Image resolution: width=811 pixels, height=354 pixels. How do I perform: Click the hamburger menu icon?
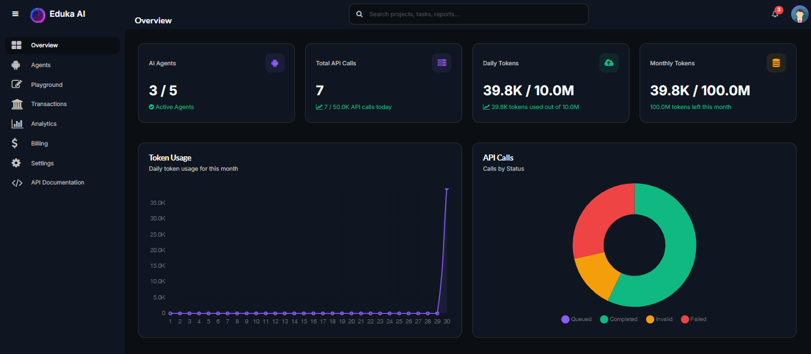[16, 14]
